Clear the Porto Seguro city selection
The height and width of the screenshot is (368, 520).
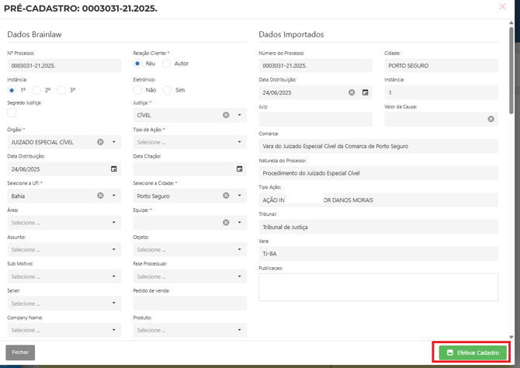coord(226,196)
